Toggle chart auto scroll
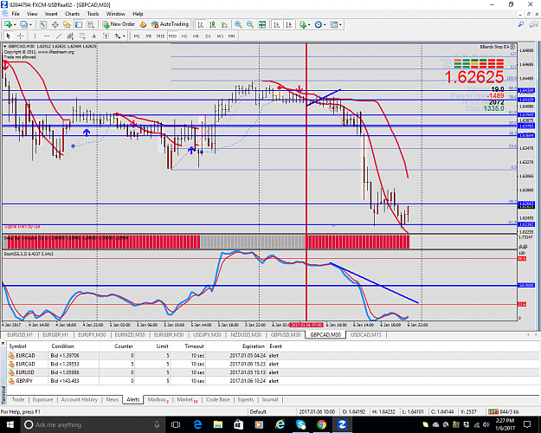 pyautogui.click(x=277, y=24)
